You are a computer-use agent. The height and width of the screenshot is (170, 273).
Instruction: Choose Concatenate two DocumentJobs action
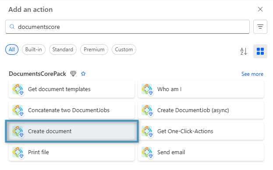[x=71, y=110]
